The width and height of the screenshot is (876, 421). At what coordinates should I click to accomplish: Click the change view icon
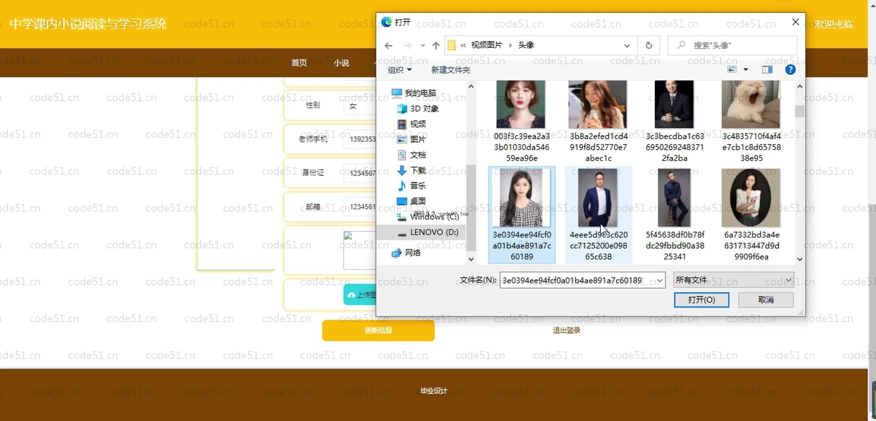pos(732,70)
